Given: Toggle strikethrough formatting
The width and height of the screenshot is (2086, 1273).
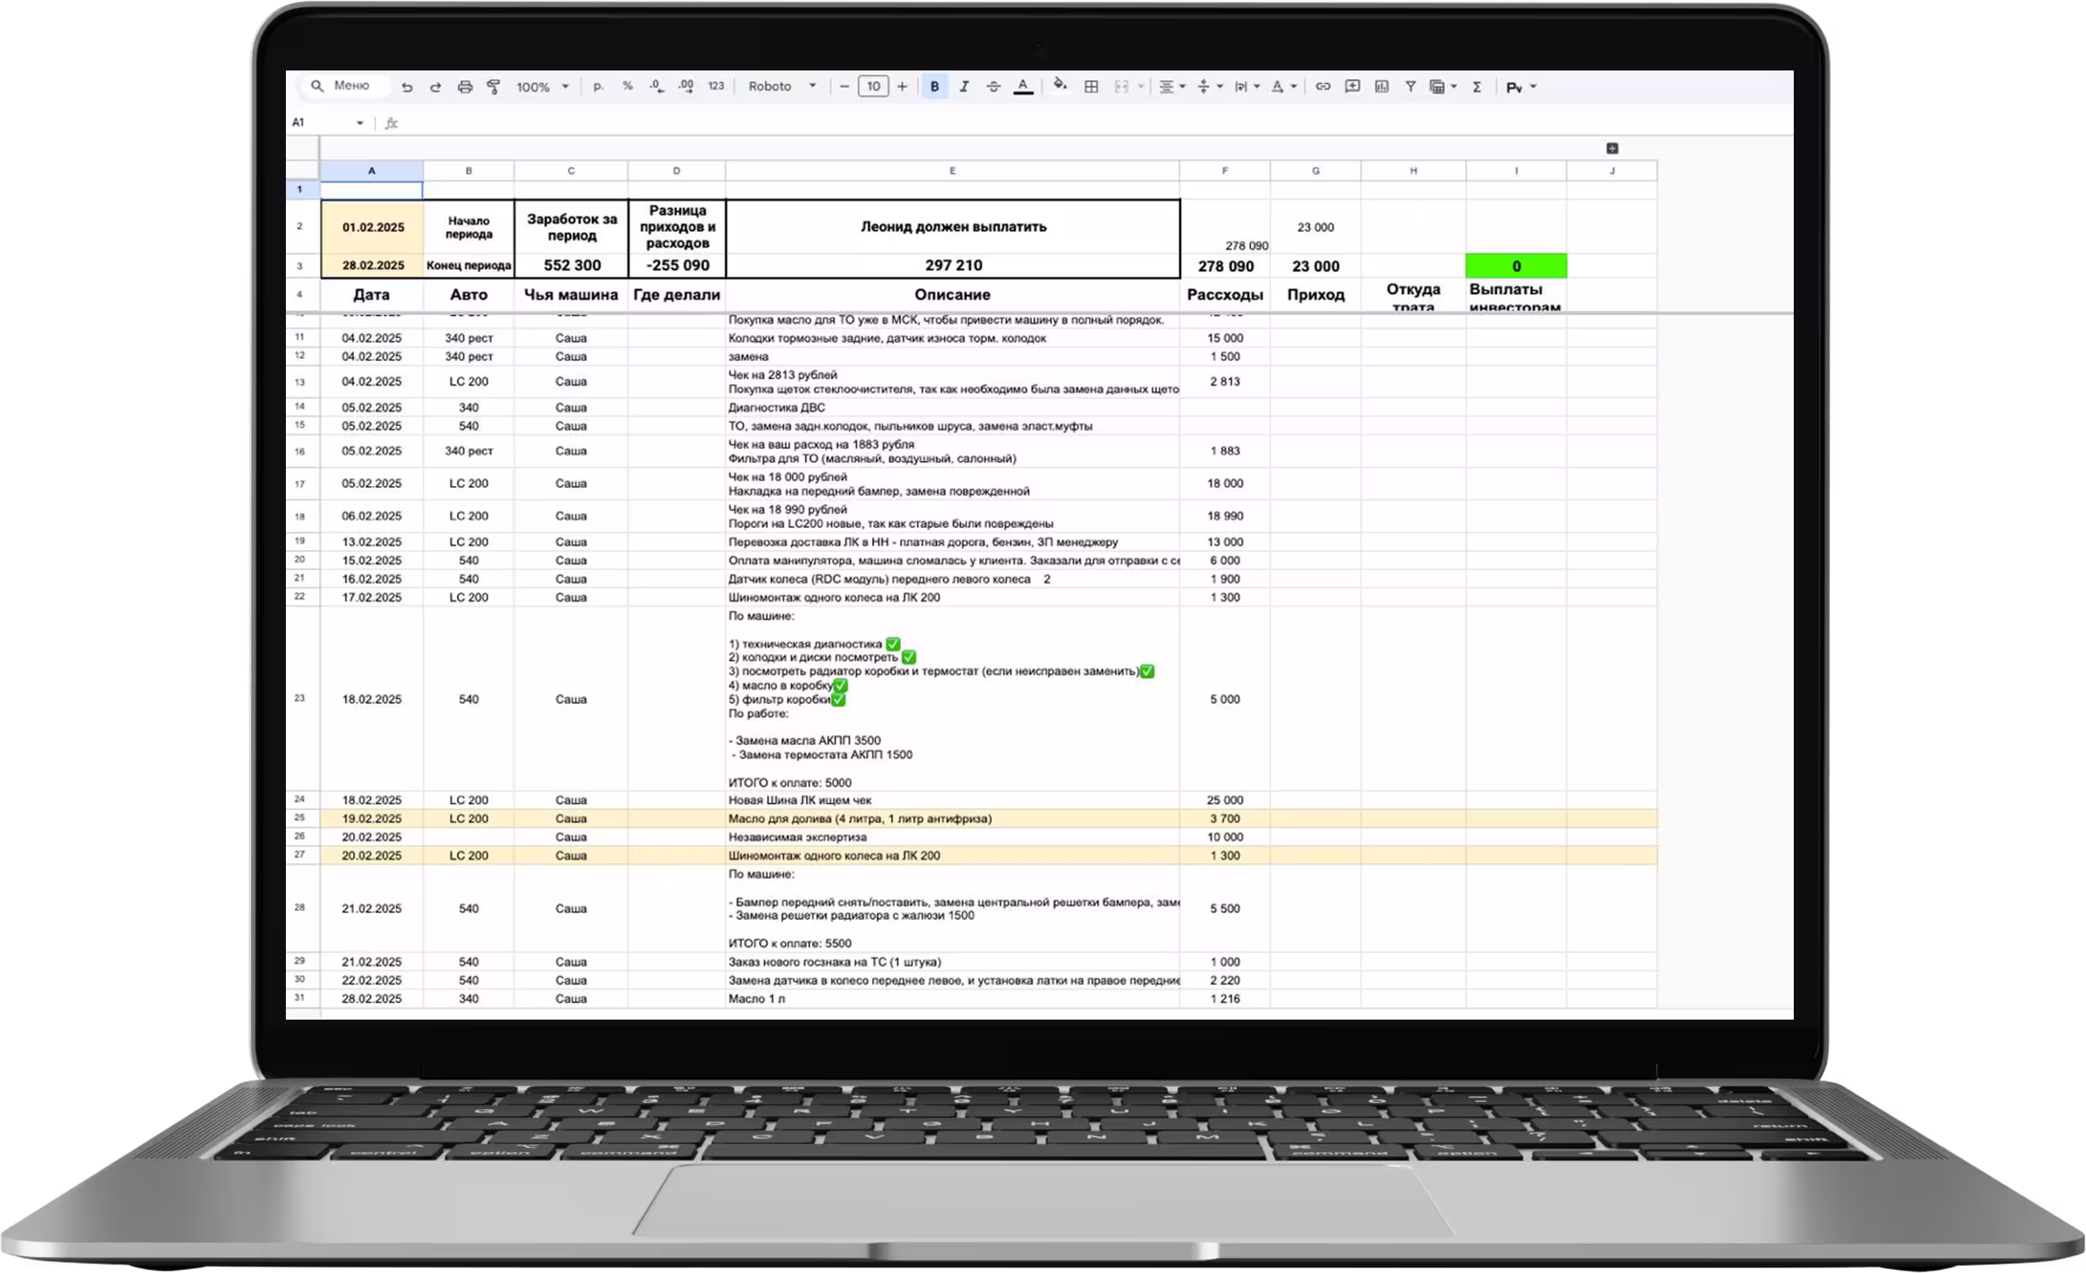Looking at the screenshot, I should (994, 86).
